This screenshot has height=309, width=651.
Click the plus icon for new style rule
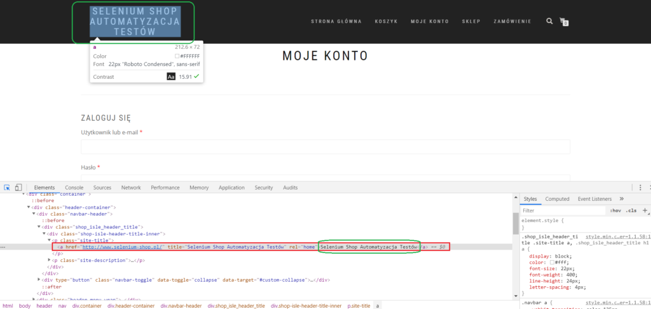tap(645, 210)
